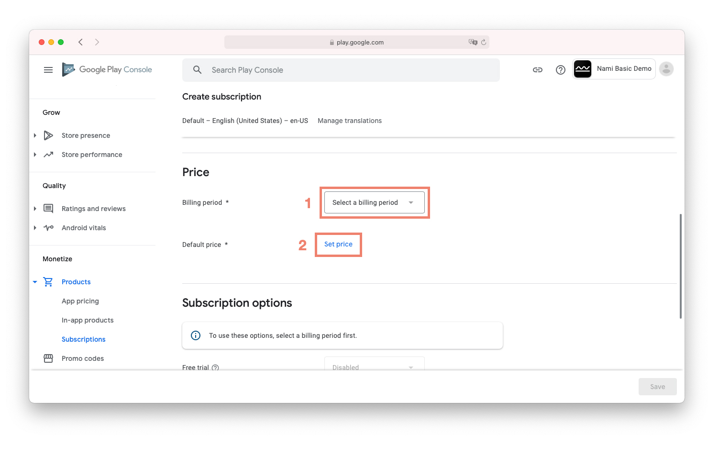Select In-app products in sidebar
The image size is (708, 457).
88,320
